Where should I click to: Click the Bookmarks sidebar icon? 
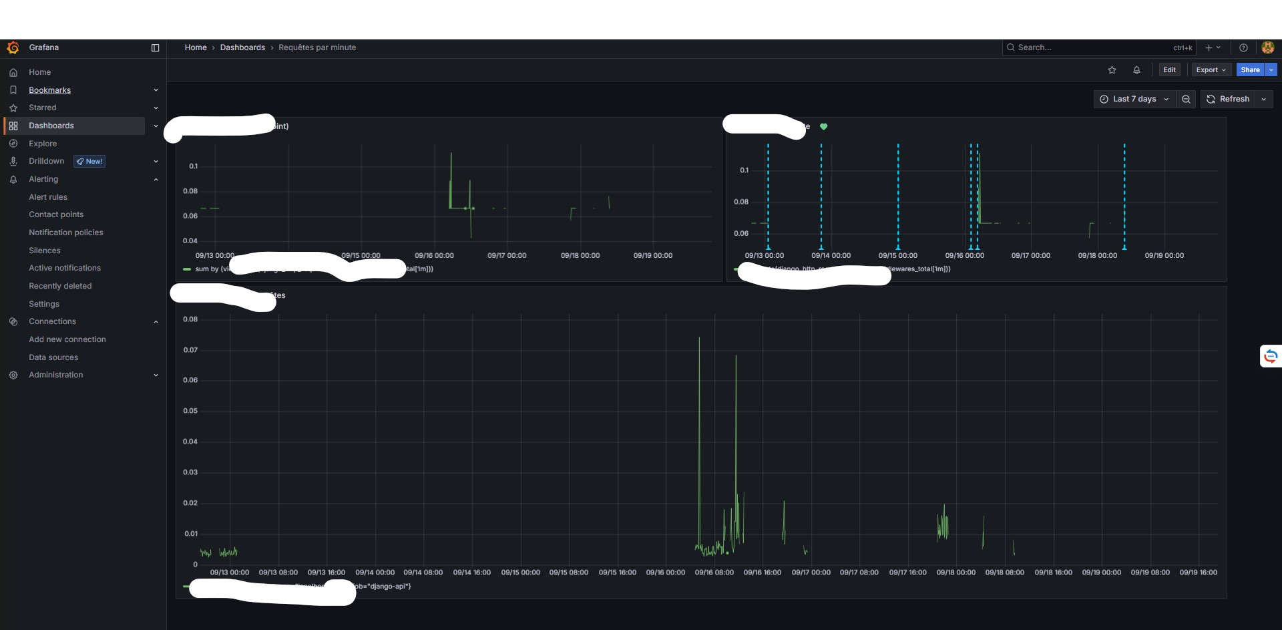point(13,90)
